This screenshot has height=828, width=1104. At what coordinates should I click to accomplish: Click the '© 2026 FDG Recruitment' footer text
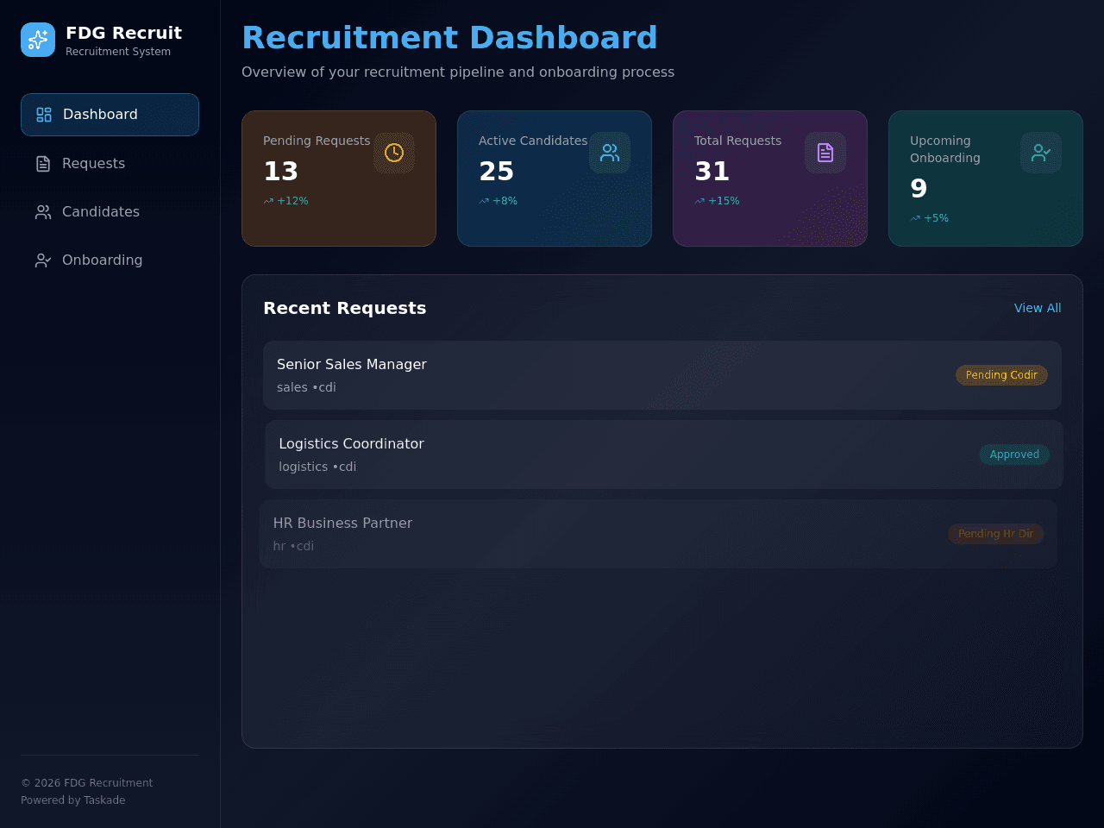(87, 783)
